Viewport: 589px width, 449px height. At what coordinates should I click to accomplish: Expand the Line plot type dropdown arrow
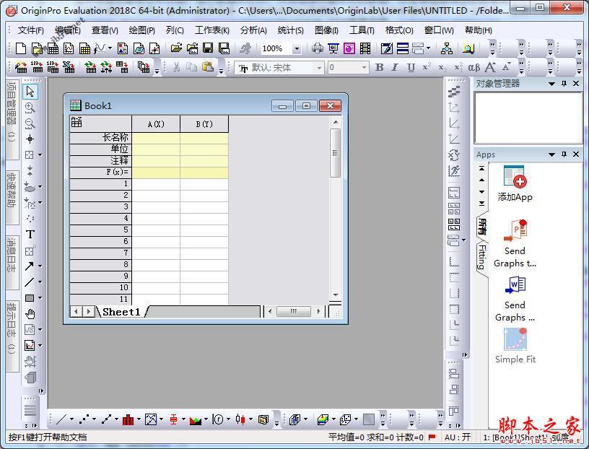pos(71,419)
